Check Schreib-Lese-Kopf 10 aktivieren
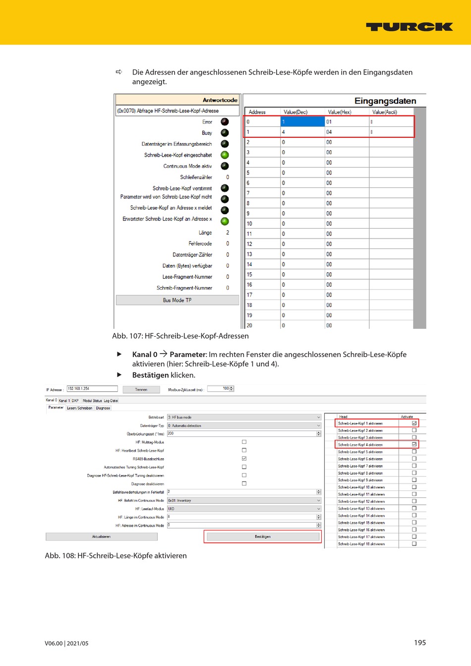The width and height of the screenshot is (471, 666). pyautogui.click(x=414, y=487)
